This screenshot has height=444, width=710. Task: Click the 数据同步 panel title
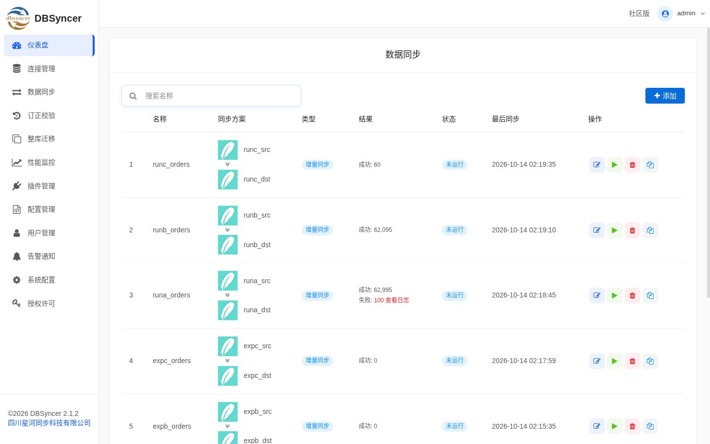403,54
